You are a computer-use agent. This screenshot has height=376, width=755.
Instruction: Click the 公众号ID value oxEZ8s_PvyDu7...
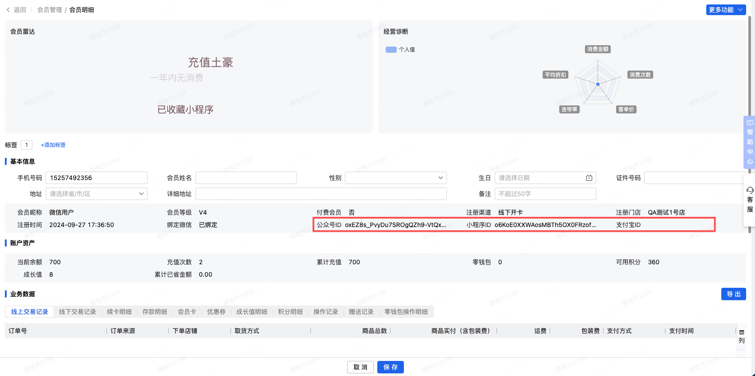pyautogui.click(x=396, y=225)
